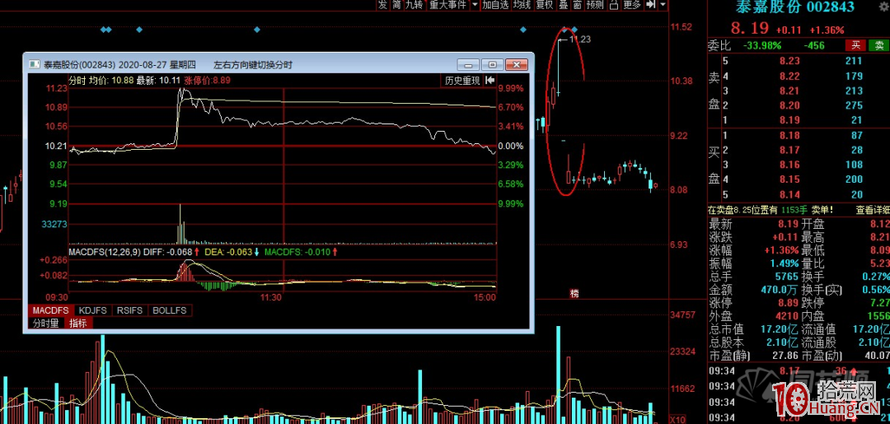Click the 张停价:8.89 label in popup

tap(207, 81)
